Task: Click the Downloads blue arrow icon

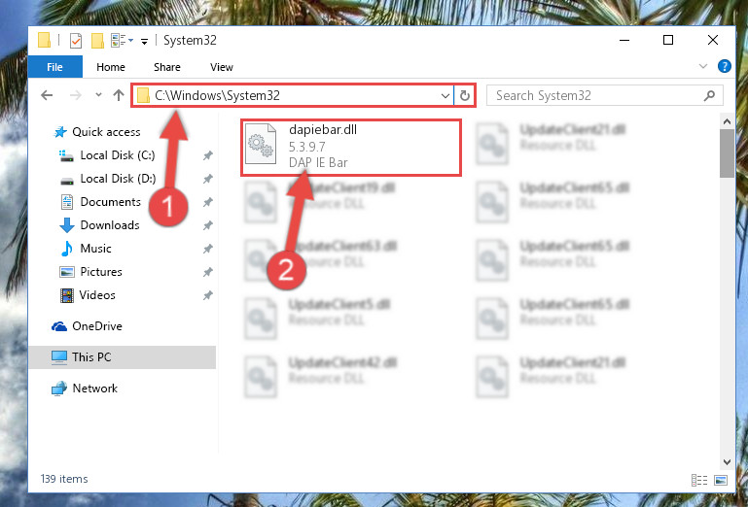Action: [67, 225]
